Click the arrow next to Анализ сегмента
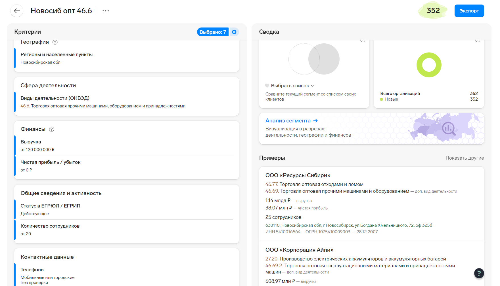The image size is (500, 286). pos(315,121)
